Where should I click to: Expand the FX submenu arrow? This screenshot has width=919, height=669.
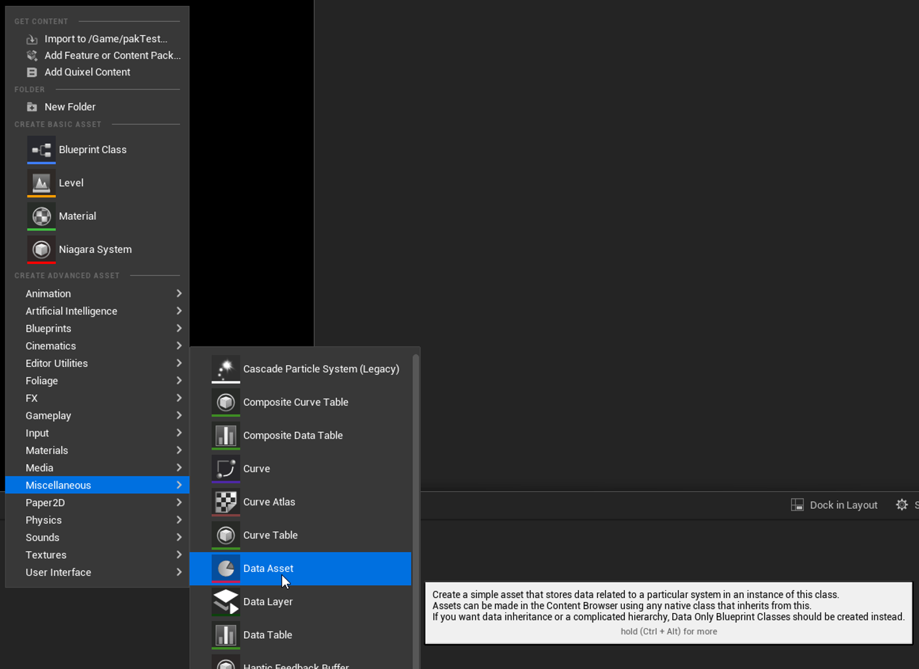179,398
